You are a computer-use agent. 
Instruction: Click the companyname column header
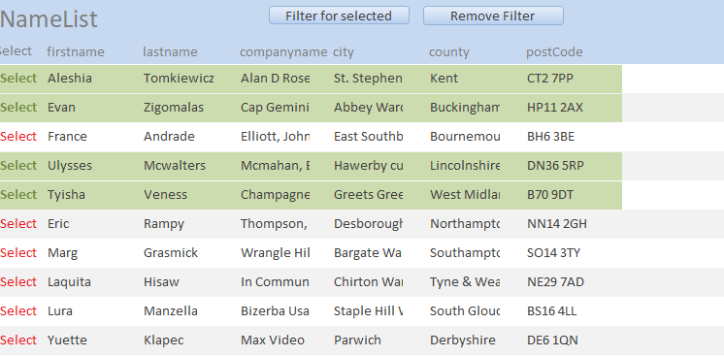pyautogui.click(x=283, y=51)
